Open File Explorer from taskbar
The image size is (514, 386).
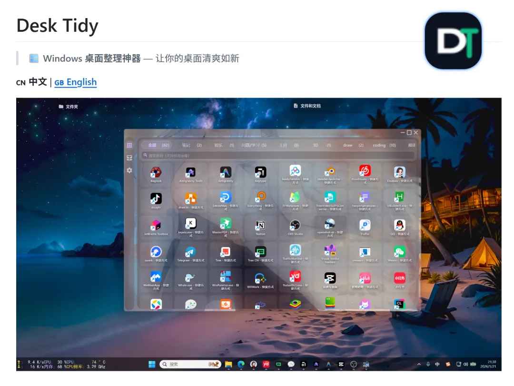(228, 365)
